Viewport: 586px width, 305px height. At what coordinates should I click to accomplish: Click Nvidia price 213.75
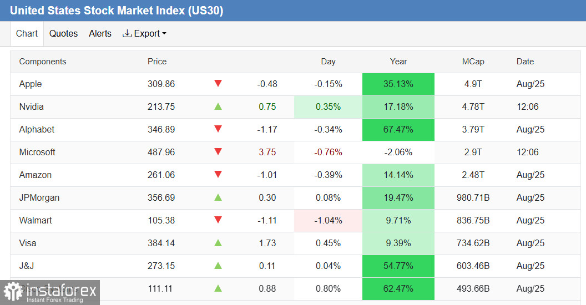coord(161,107)
